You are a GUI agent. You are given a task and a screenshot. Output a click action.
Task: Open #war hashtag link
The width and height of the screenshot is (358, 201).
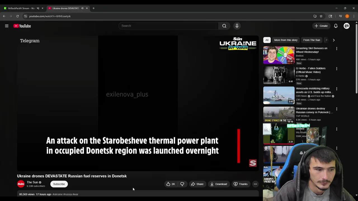point(76,194)
